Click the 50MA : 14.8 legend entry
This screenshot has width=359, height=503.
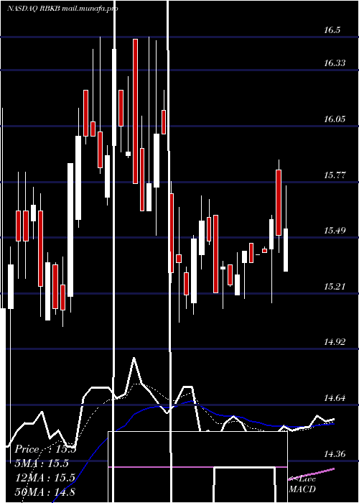click(x=45, y=492)
